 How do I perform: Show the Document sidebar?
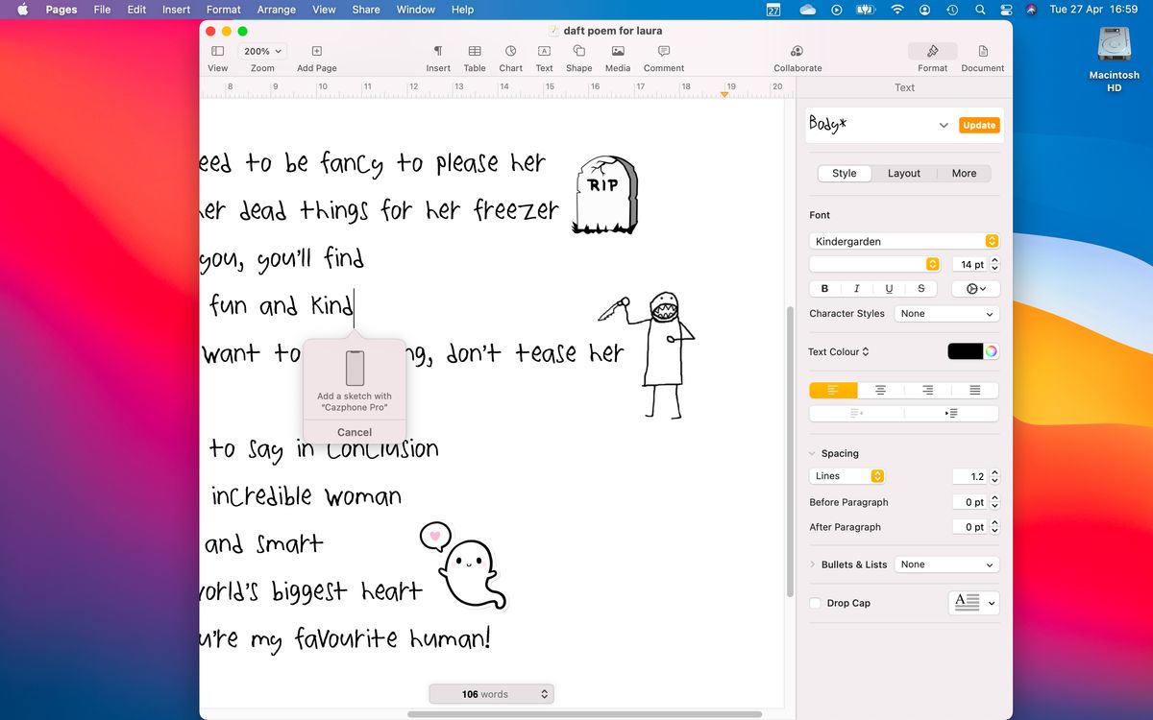982,56
